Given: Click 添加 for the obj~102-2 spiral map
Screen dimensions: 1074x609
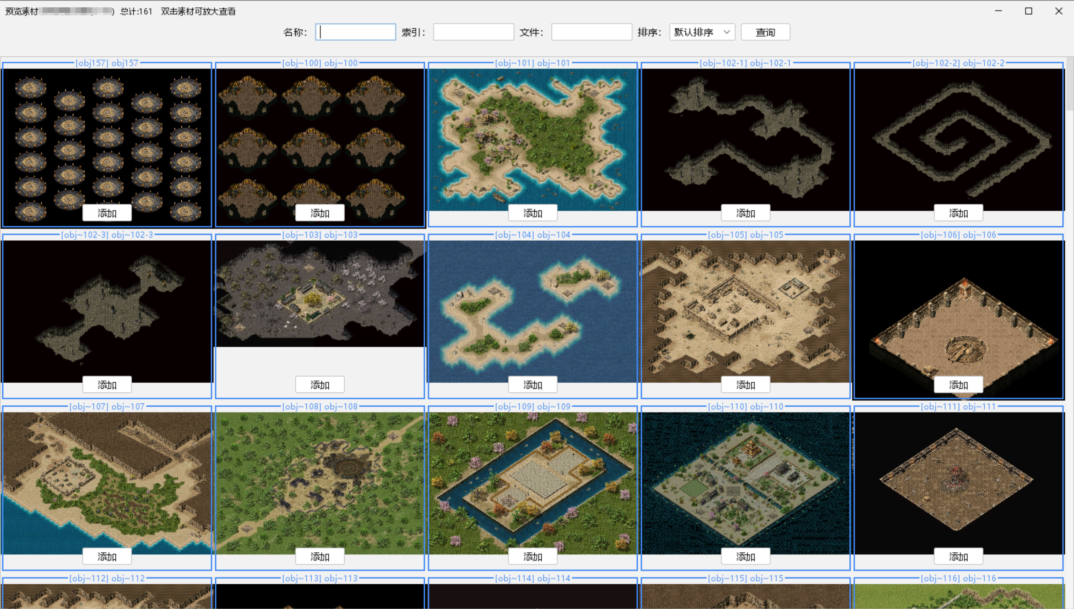Looking at the screenshot, I should 958,213.
